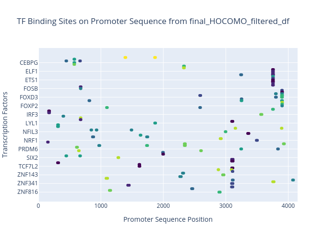Click the 4000 x-axis tick label
336x240 pixels.
click(x=288, y=206)
